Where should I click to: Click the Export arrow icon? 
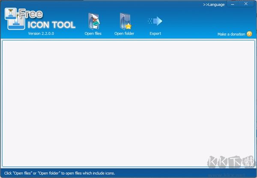(155, 21)
